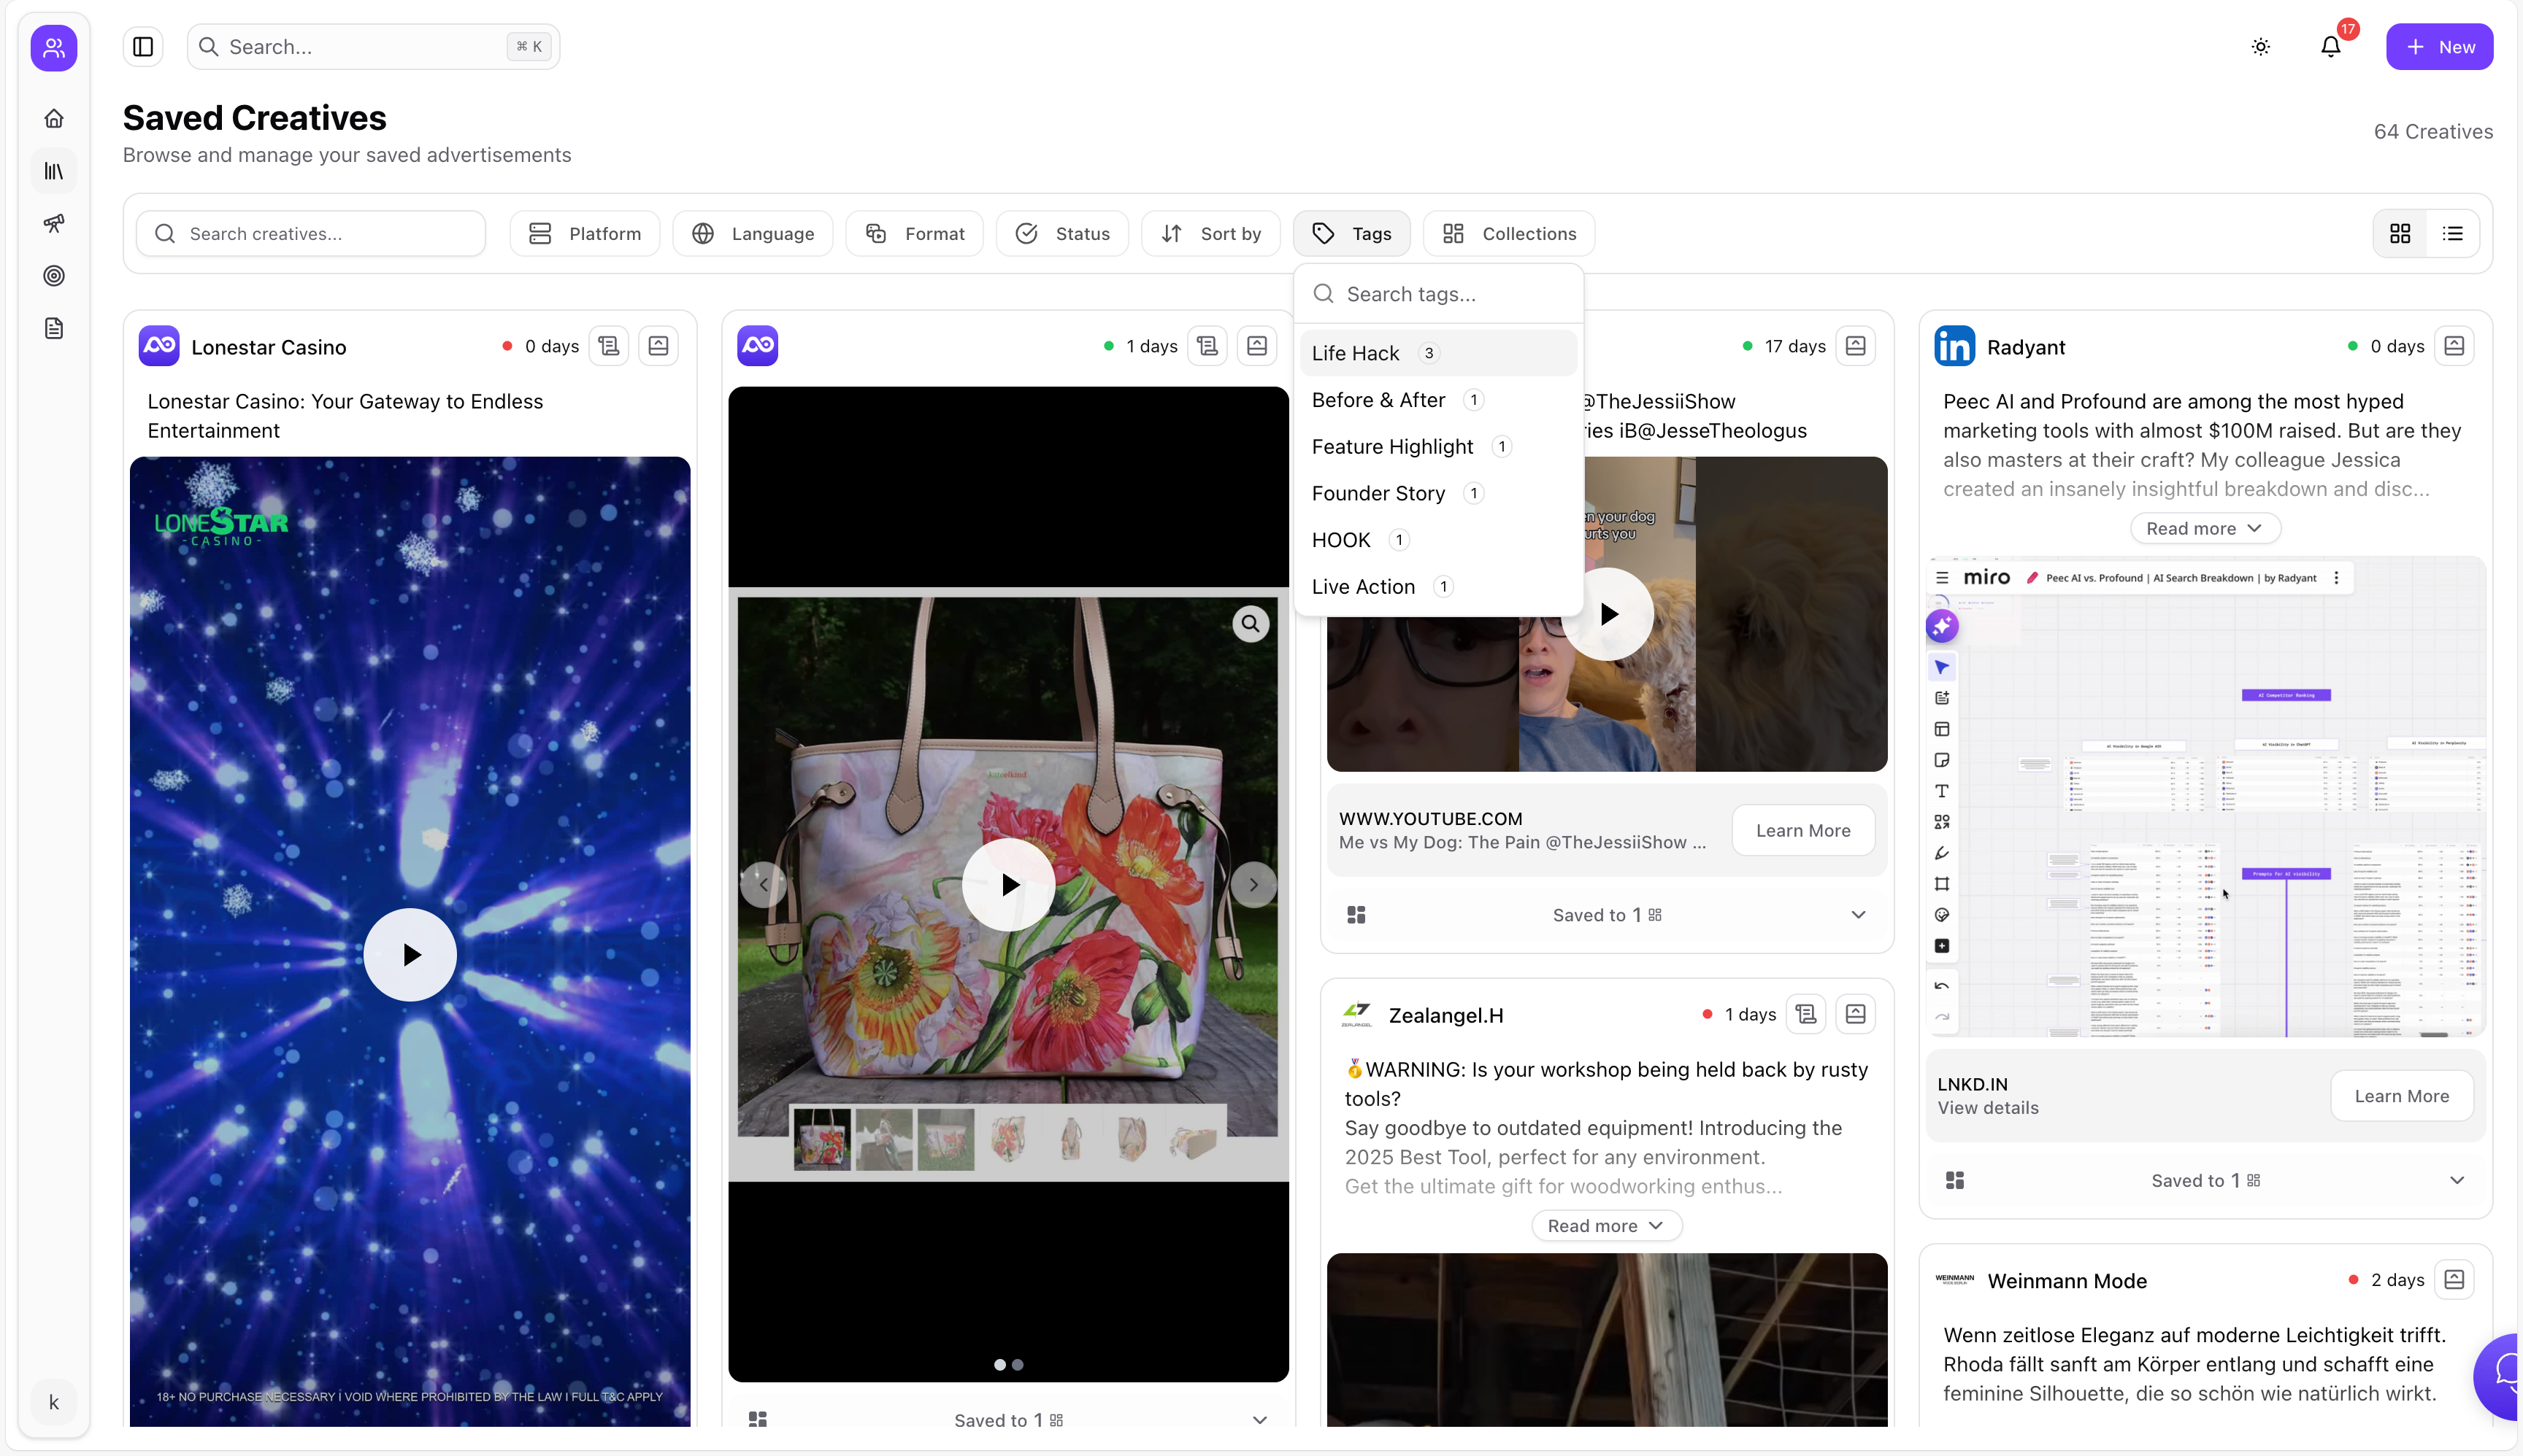Open the library icon in sidebar
This screenshot has width=2523, height=1456.
54,171
